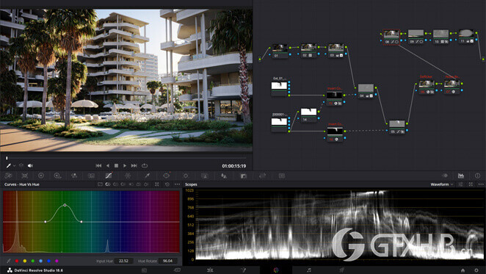
Task: Switch to the Hue Vs Hue curve mode
Action: [108, 184]
